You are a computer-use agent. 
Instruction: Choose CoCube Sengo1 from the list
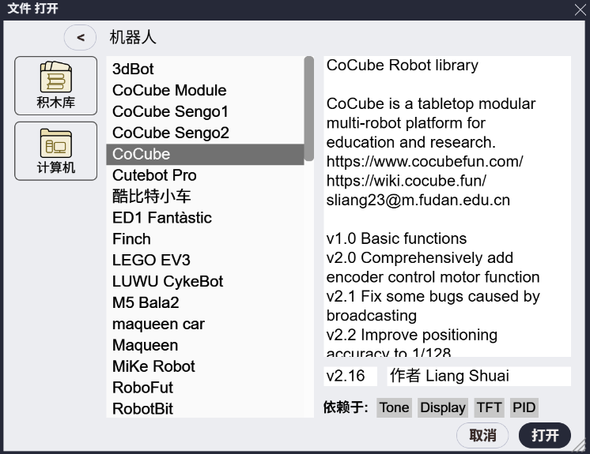pyautogui.click(x=170, y=112)
